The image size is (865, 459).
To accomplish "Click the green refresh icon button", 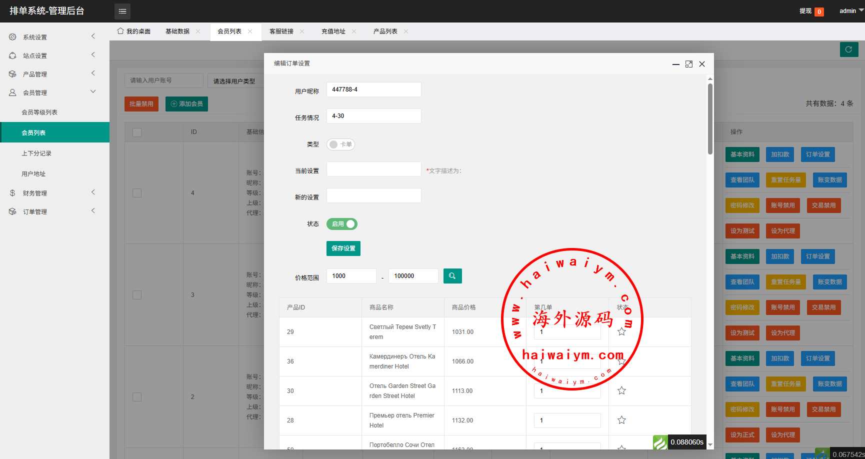I will (848, 49).
